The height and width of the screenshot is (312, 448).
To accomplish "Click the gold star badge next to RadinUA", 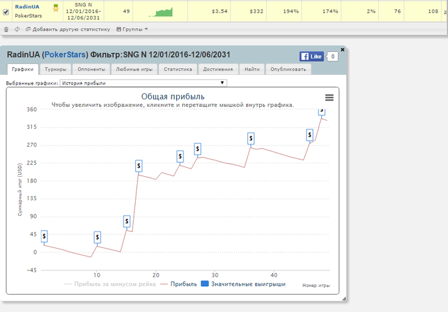I will click(x=56, y=8).
